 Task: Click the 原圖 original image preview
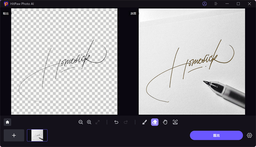192,61
